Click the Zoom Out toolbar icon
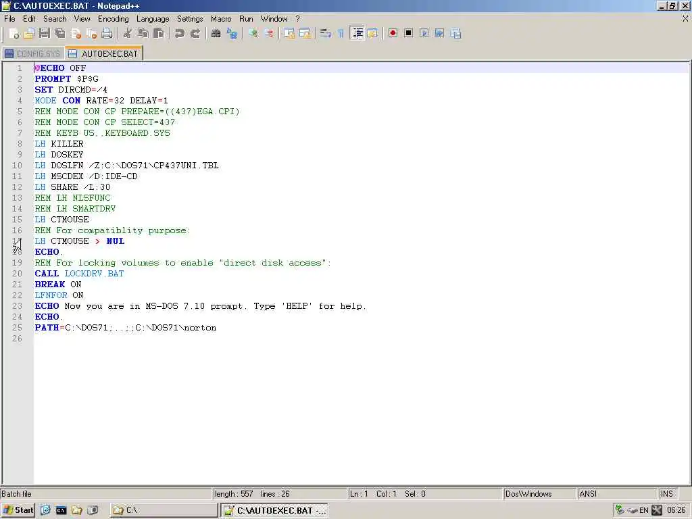The image size is (692, 519). 268,34
